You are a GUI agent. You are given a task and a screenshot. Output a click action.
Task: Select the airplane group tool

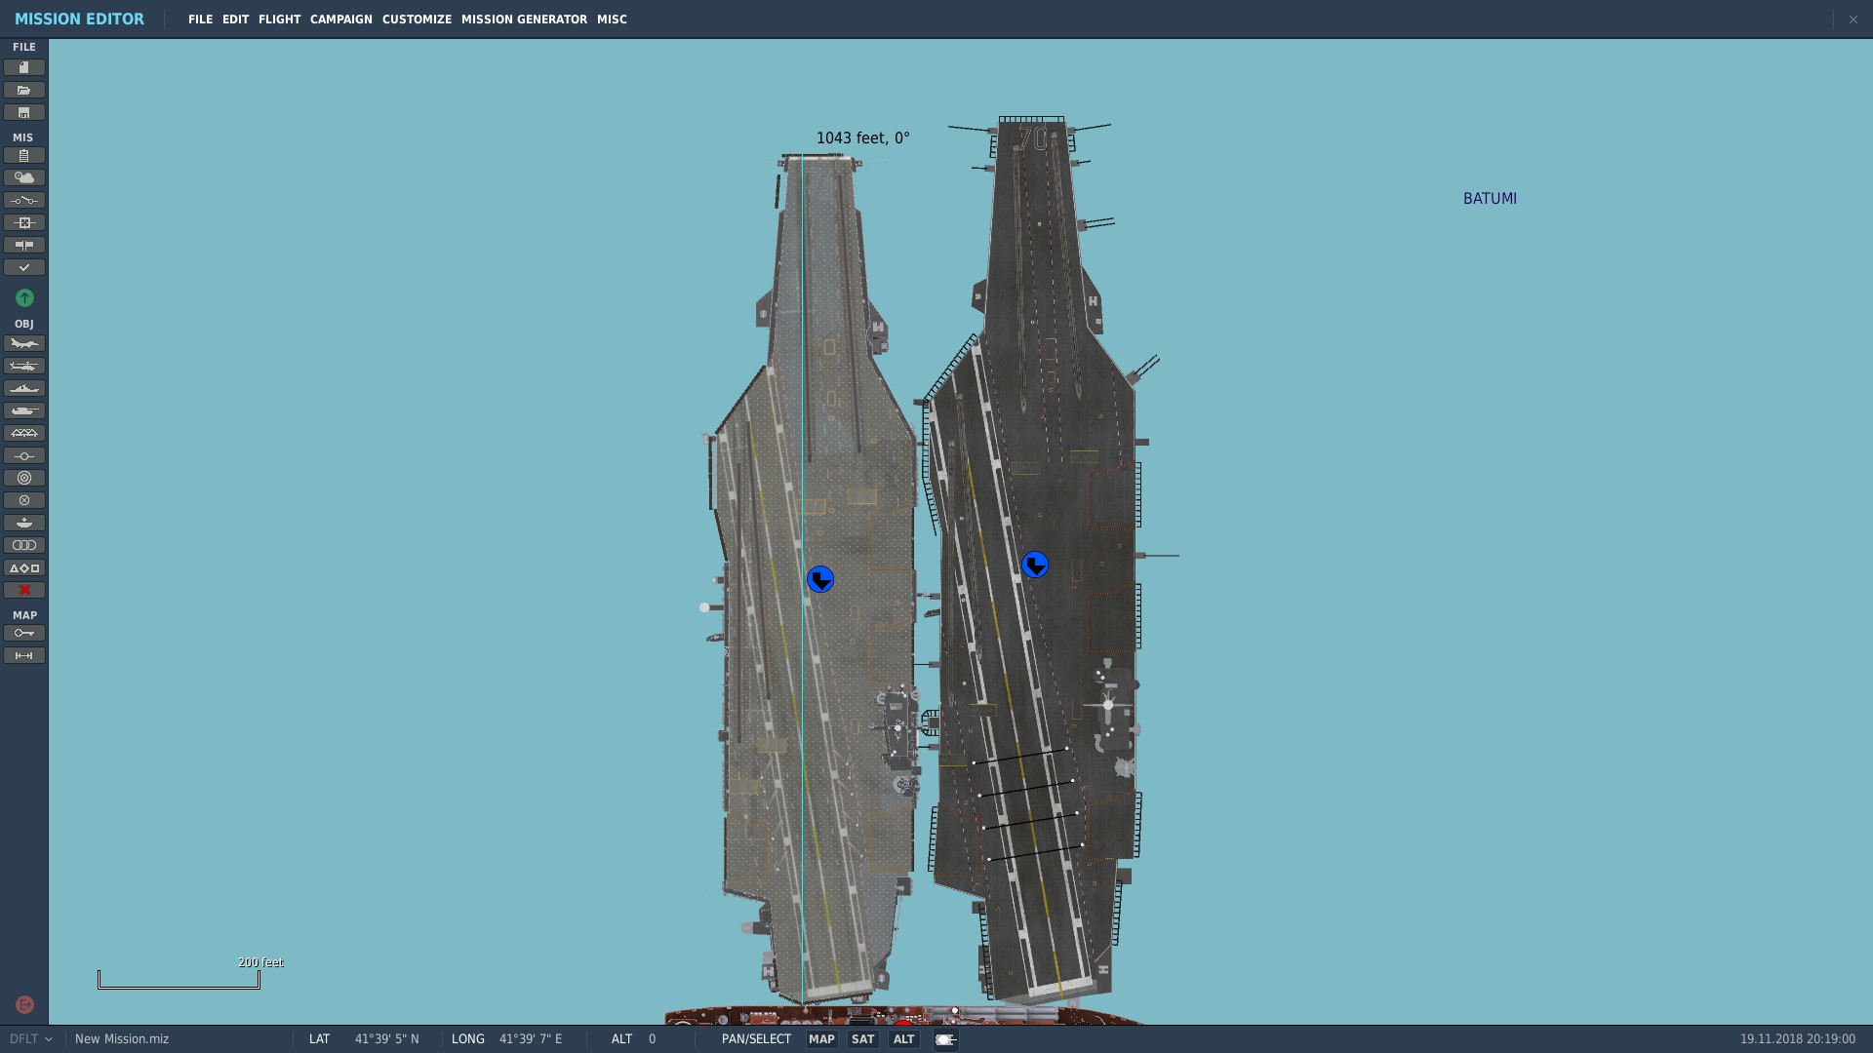click(x=24, y=343)
